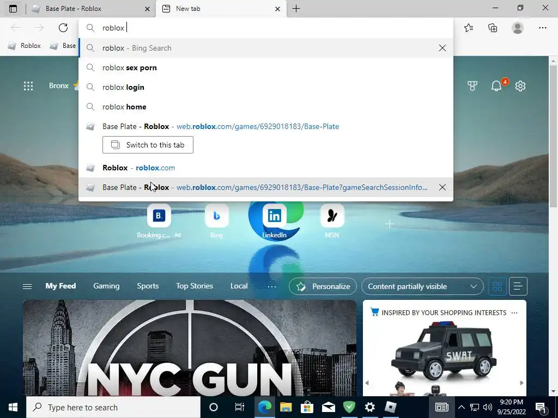Image resolution: width=558 pixels, height=418 pixels.
Task: Select the roblox - Bing Search suggestion
Action: [265, 48]
